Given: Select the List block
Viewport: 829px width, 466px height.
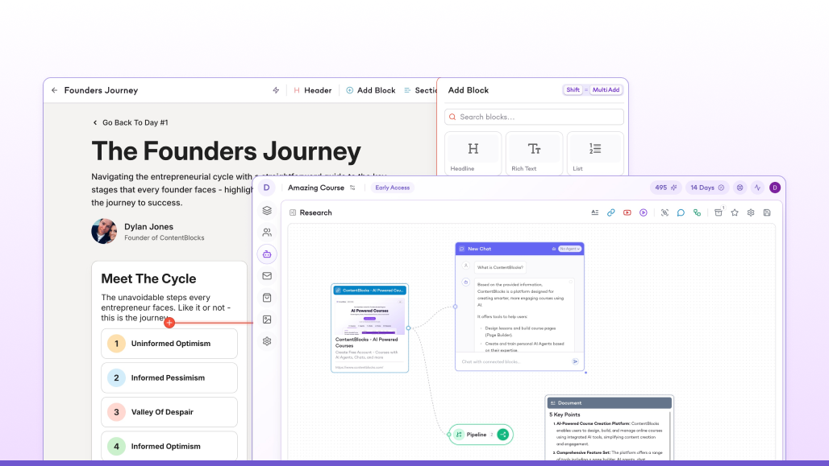Looking at the screenshot, I should [595, 154].
